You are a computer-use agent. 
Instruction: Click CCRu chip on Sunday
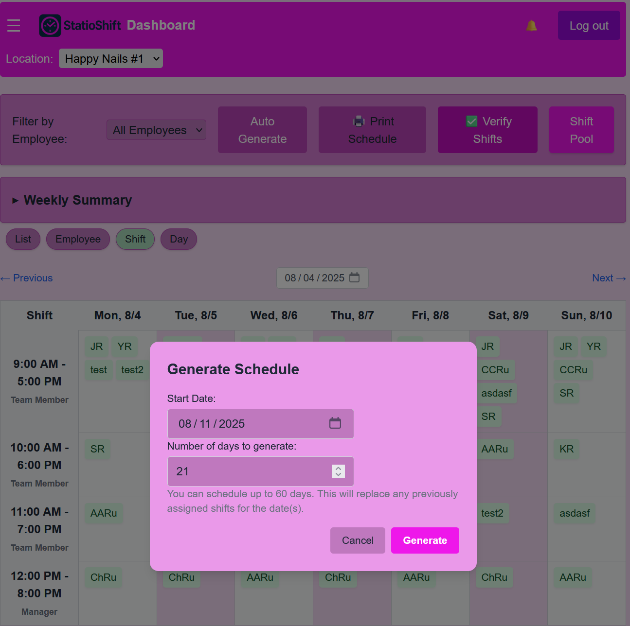pos(573,370)
